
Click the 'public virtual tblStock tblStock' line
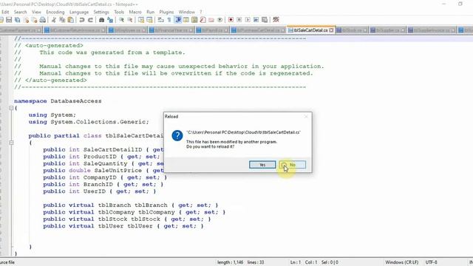127,219
